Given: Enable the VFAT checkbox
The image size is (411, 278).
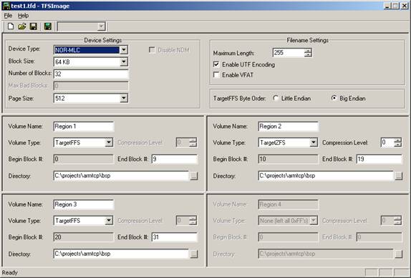Looking at the screenshot, I should click(216, 75).
